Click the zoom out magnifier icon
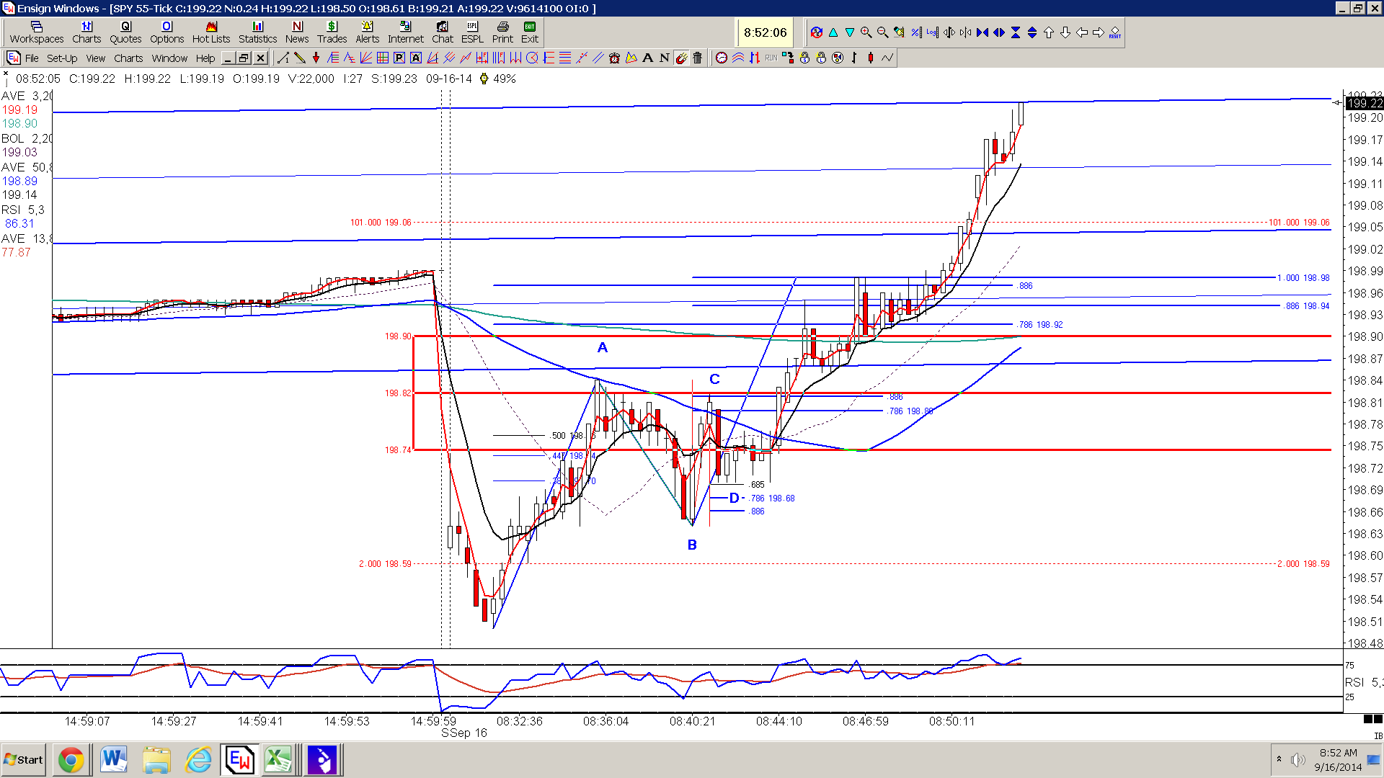Viewport: 1384px width, 778px height. 882,32
